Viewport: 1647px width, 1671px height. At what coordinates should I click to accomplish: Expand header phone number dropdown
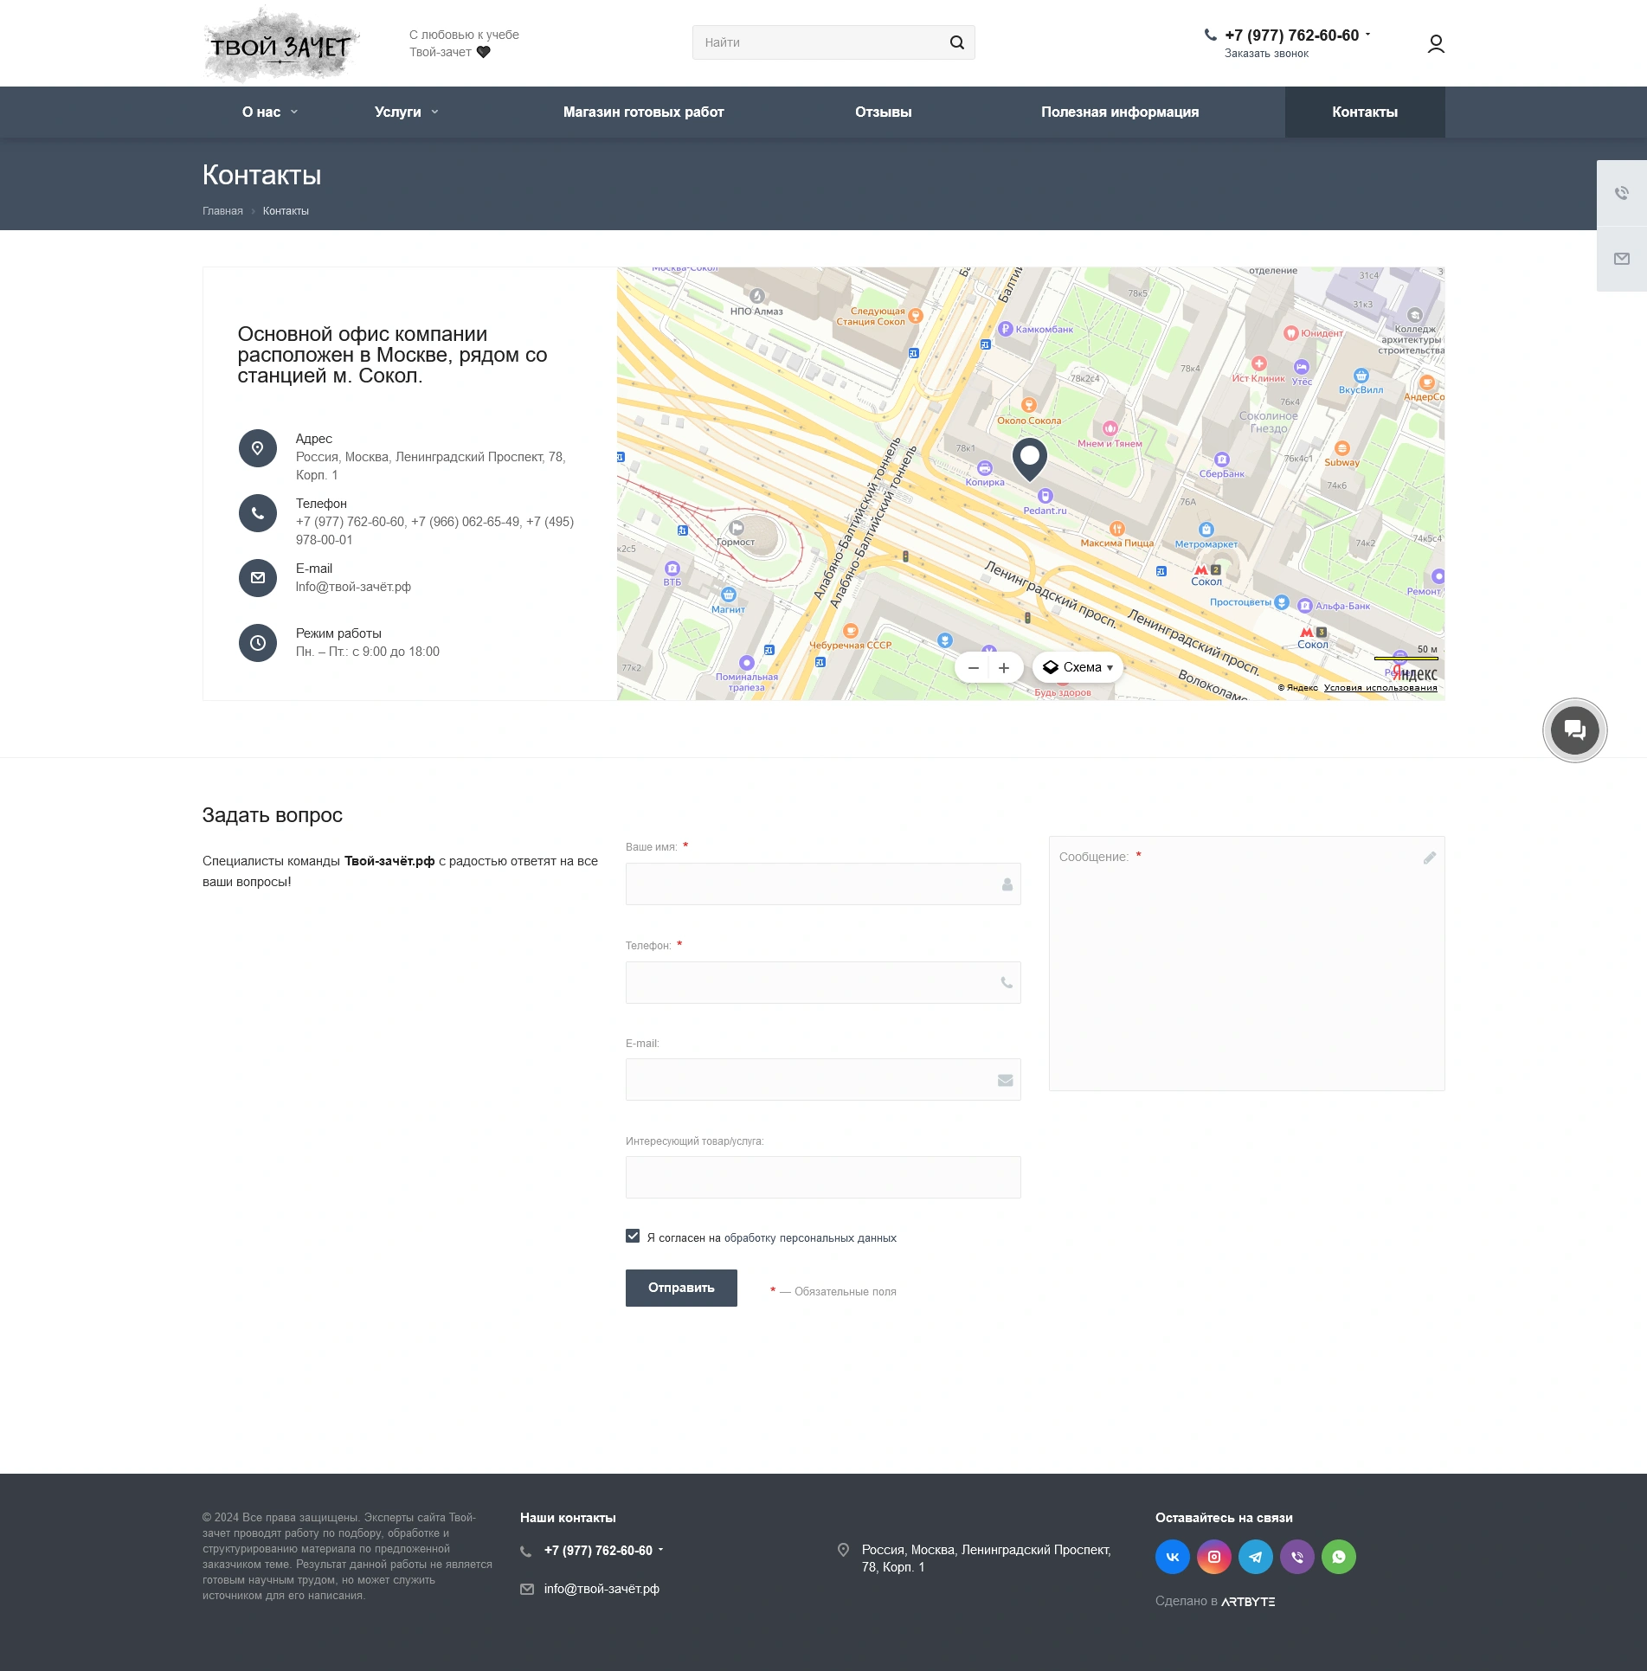click(x=1367, y=35)
